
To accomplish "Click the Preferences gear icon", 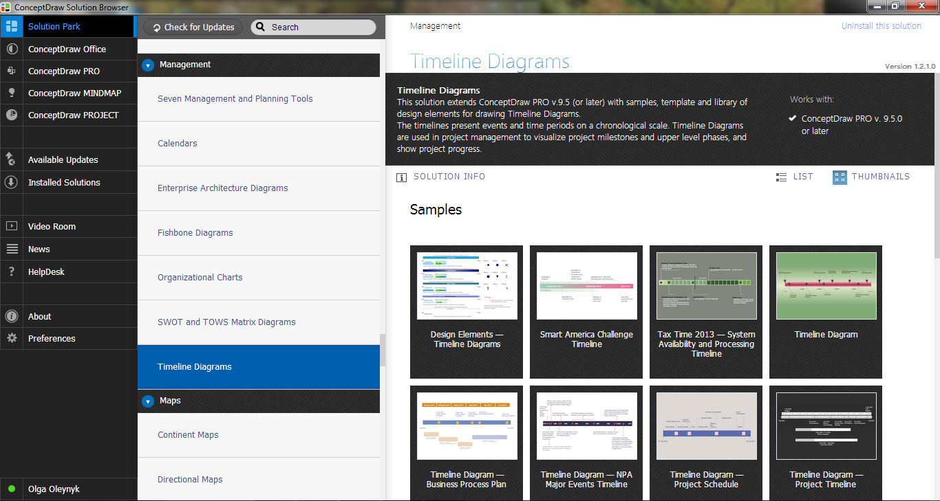I will point(11,338).
